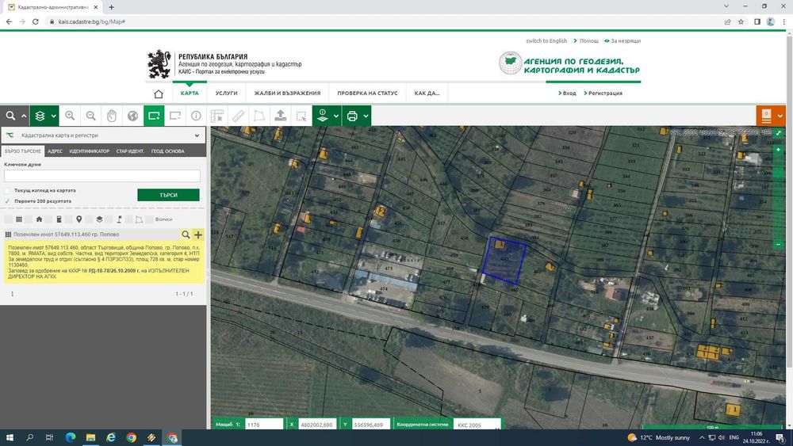Select the distance ruler tool
This screenshot has height=446, width=793.
click(x=238, y=116)
